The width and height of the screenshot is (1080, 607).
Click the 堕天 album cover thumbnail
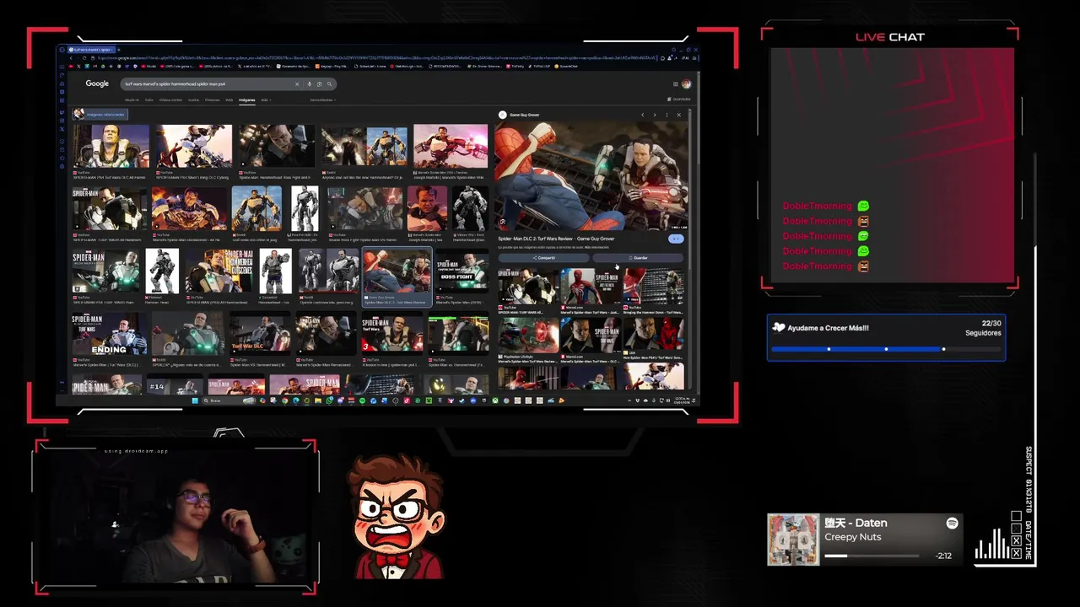(793, 540)
